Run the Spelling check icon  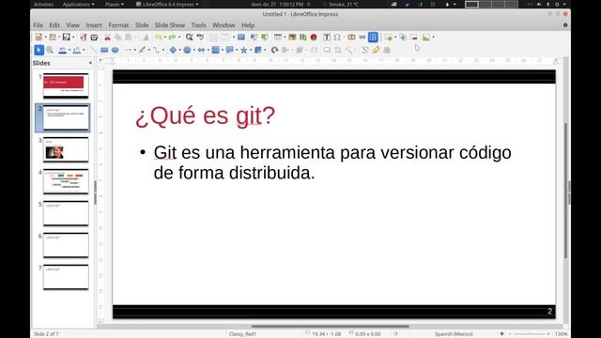coord(200,38)
